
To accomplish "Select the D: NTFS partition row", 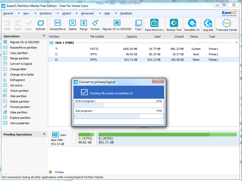I will [144, 60].
